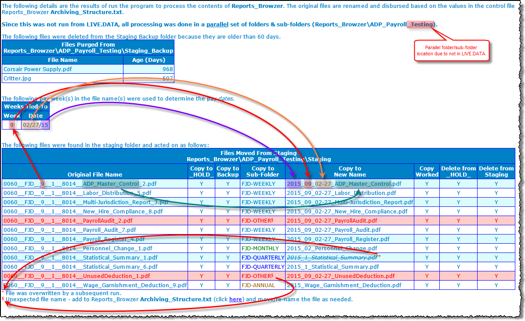Click the red parallel folder callout box
525x321 pixels.
(x=453, y=50)
